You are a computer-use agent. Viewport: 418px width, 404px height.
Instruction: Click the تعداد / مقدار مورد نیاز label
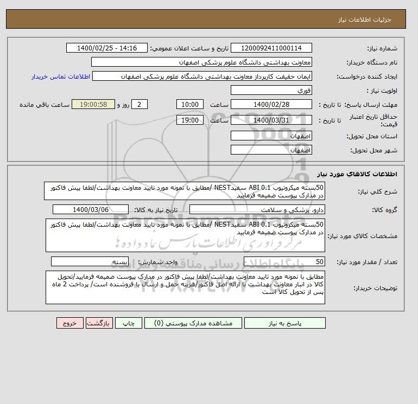[x=367, y=262]
